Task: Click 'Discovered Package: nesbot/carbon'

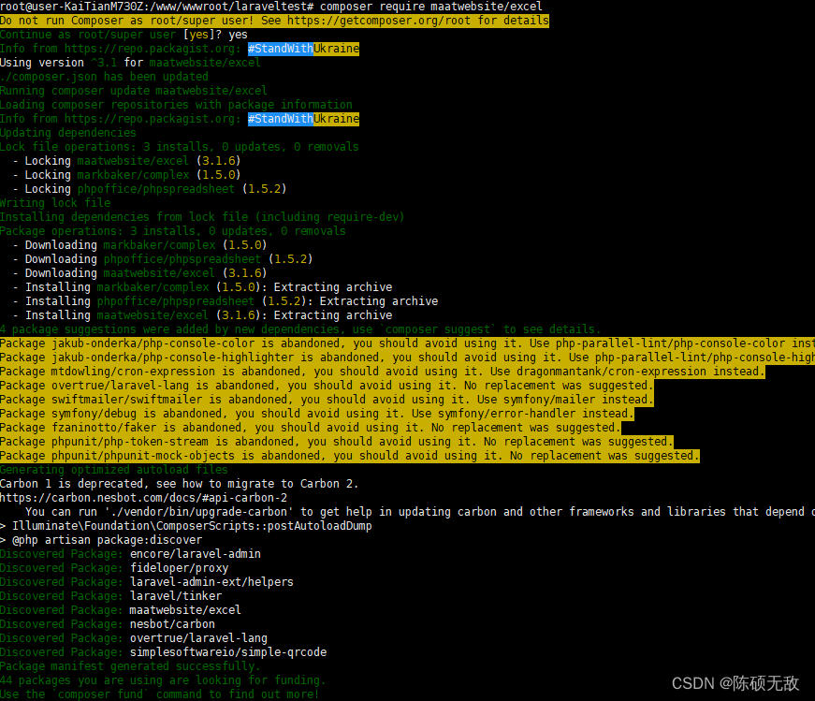Action: (108, 624)
